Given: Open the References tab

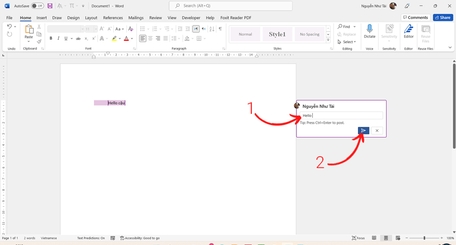Looking at the screenshot, I should click(x=113, y=18).
